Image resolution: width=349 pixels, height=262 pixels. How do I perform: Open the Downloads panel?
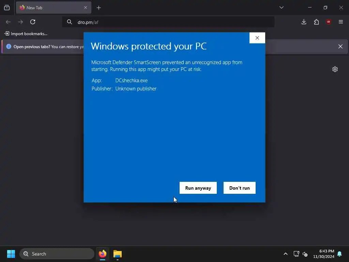pos(304,22)
